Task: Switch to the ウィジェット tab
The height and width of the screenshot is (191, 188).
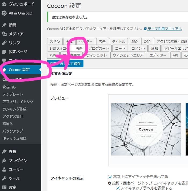Action: coord(96,55)
